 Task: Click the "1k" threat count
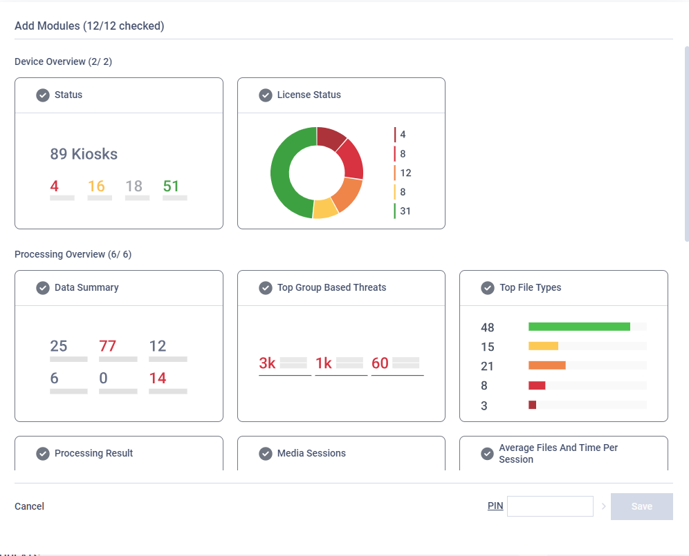(x=324, y=363)
